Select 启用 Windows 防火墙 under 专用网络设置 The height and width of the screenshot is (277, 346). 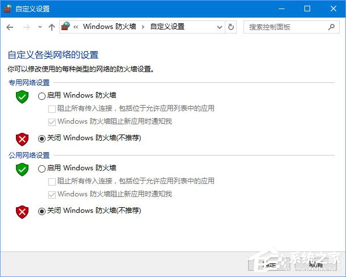42,96
